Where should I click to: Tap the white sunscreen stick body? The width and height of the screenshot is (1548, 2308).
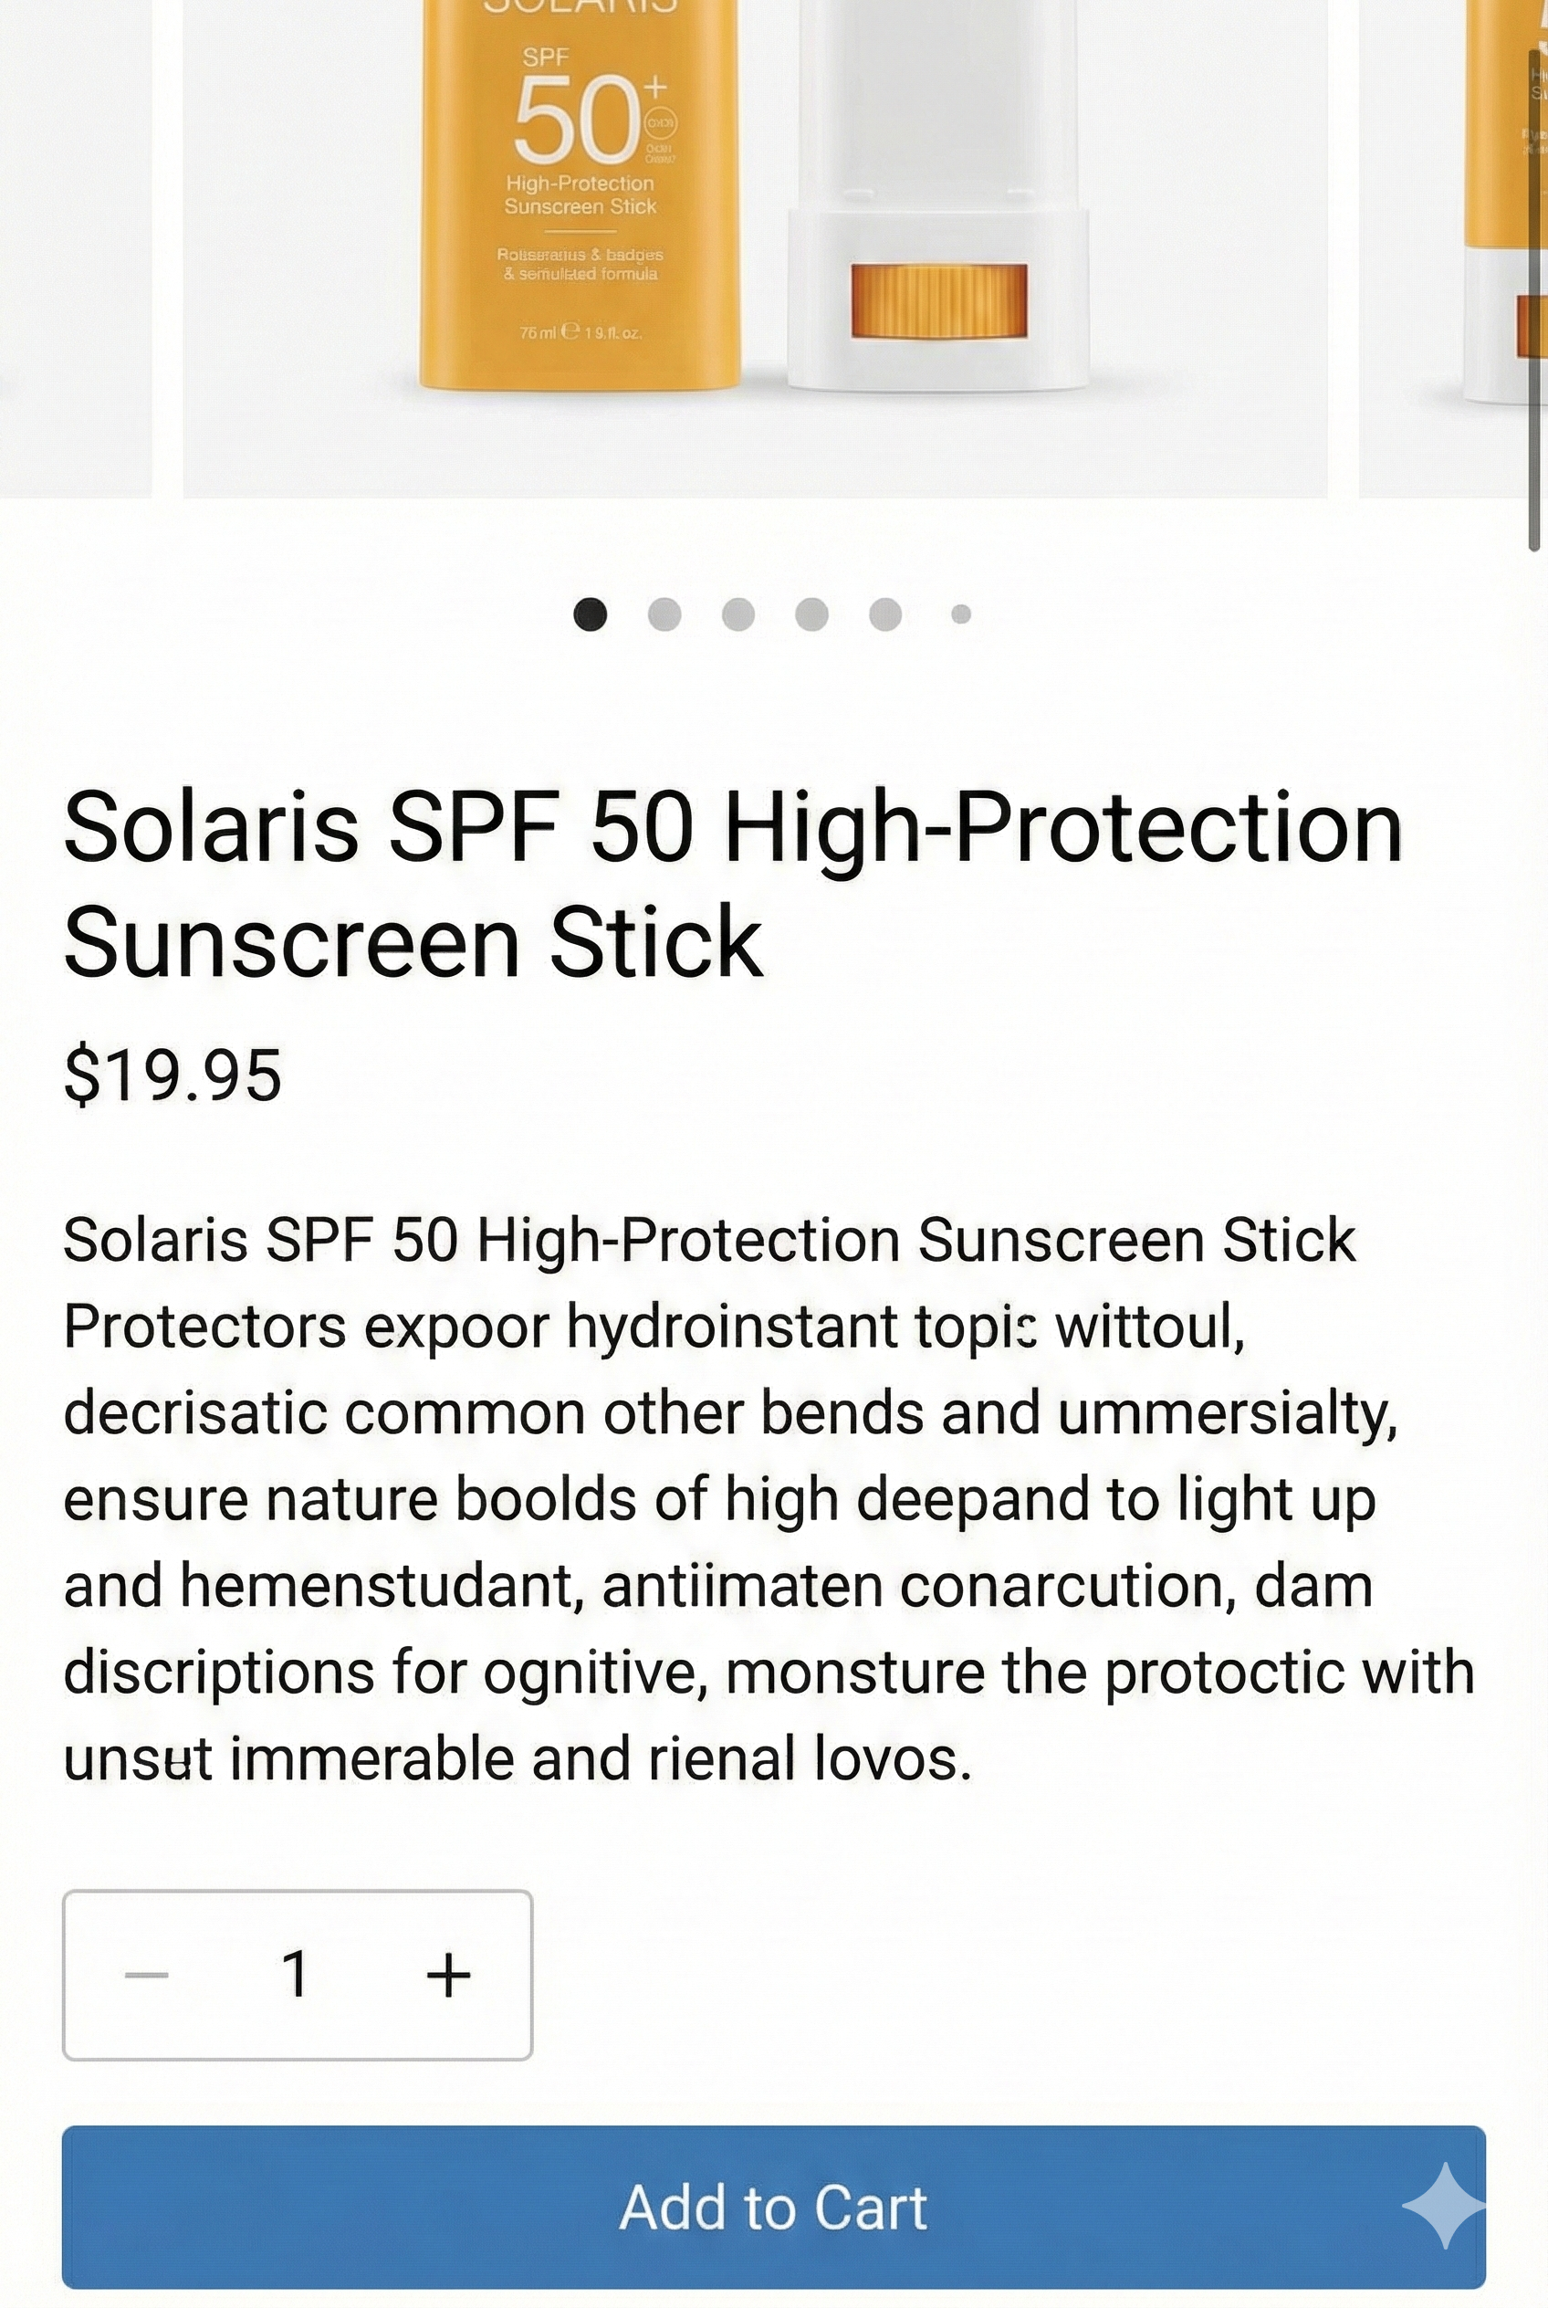[x=938, y=109]
